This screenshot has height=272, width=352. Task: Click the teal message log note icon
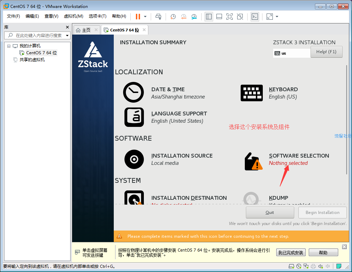point(339,266)
